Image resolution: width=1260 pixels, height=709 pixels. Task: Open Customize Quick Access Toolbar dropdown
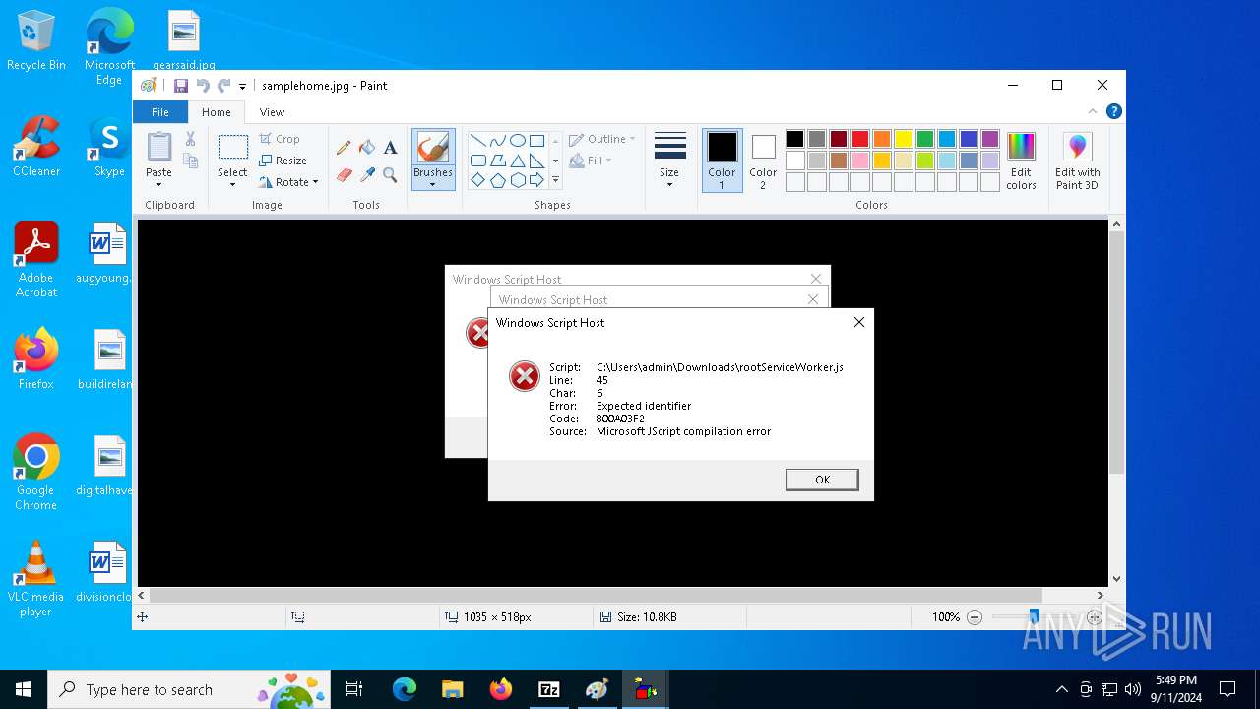242,87
